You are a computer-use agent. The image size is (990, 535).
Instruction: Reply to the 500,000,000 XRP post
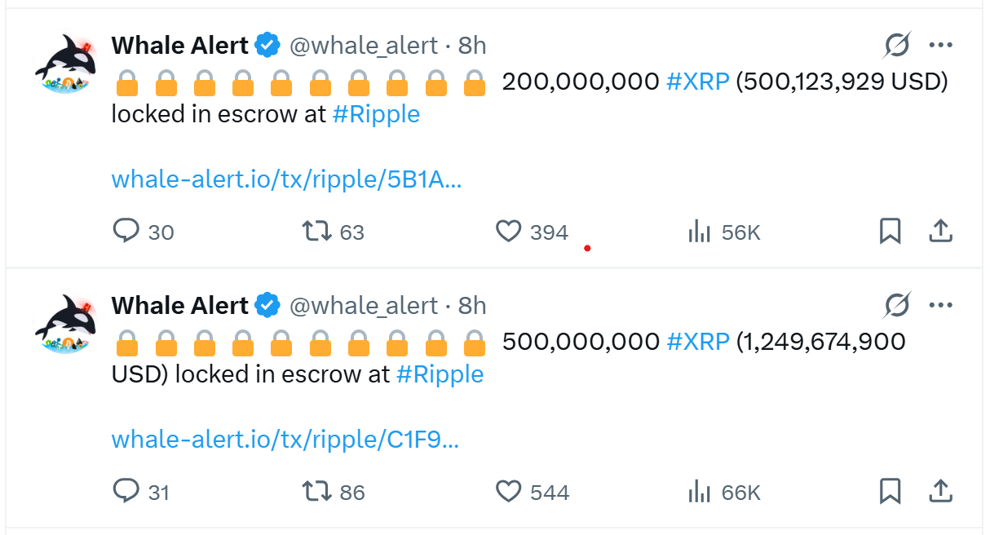(x=126, y=492)
